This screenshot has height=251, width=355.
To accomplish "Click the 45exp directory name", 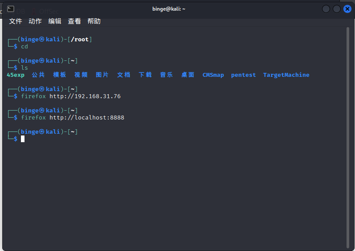I will [16, 75].
